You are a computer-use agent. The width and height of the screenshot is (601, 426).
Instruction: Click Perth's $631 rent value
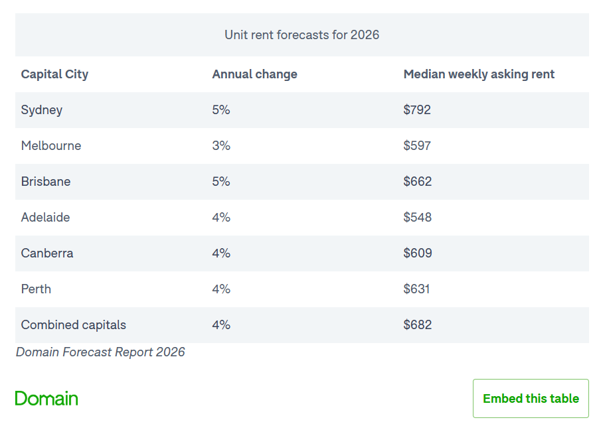(417, 289)
